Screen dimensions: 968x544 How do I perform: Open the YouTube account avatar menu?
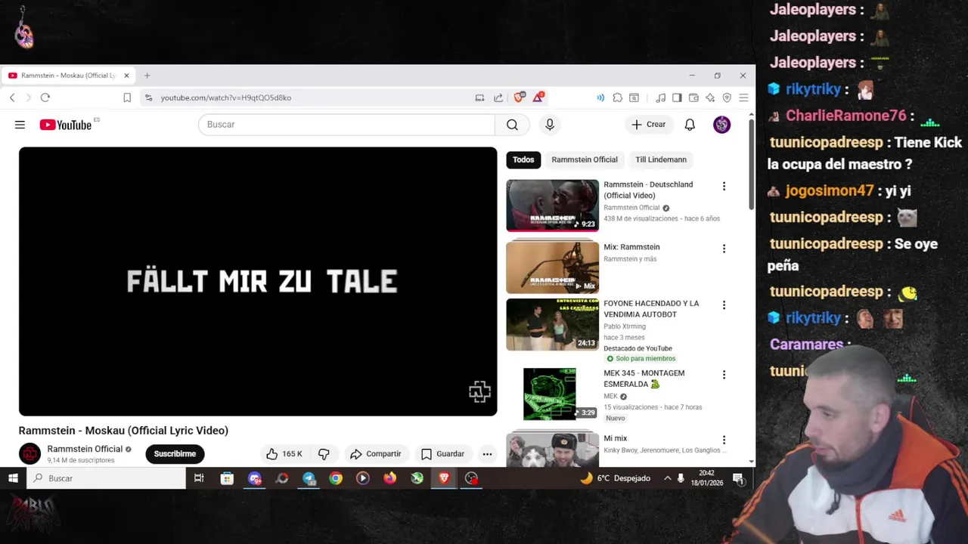click(x=721, y=125)
